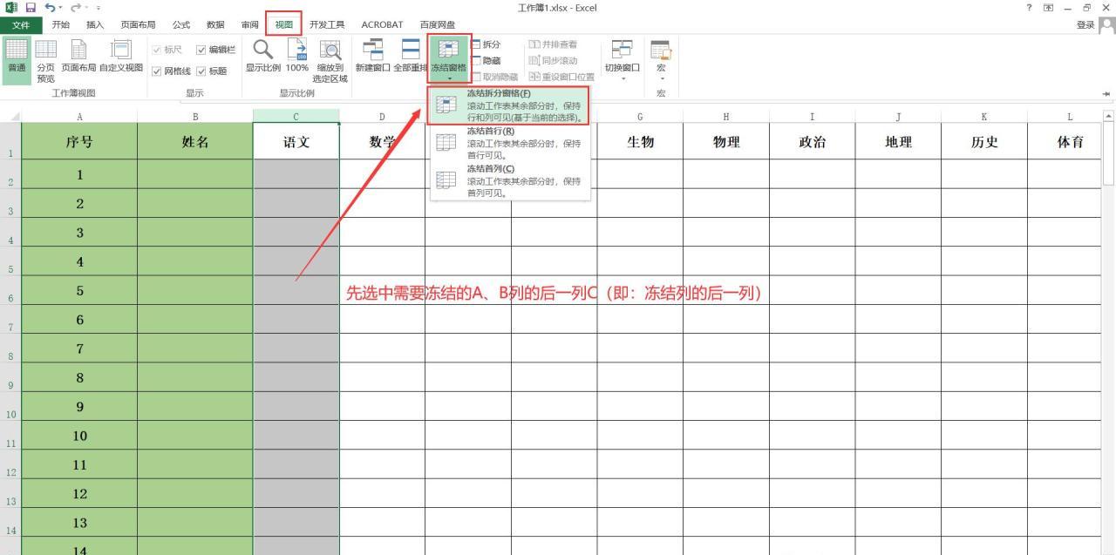Viewport: 1116px width, 555px height.
Task: Toggle the Gridlines (网格线) checkbox
Action: (172, 71)
